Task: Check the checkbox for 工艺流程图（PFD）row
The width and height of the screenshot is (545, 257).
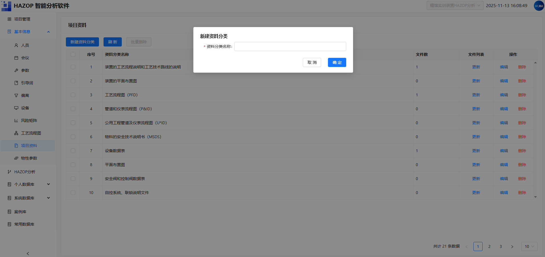Action: [73, 95]
